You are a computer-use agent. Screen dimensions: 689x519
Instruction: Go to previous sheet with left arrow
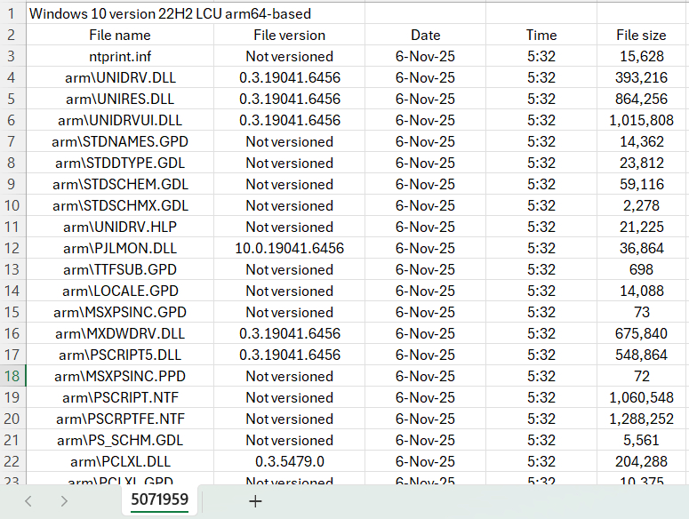(28, 501)
